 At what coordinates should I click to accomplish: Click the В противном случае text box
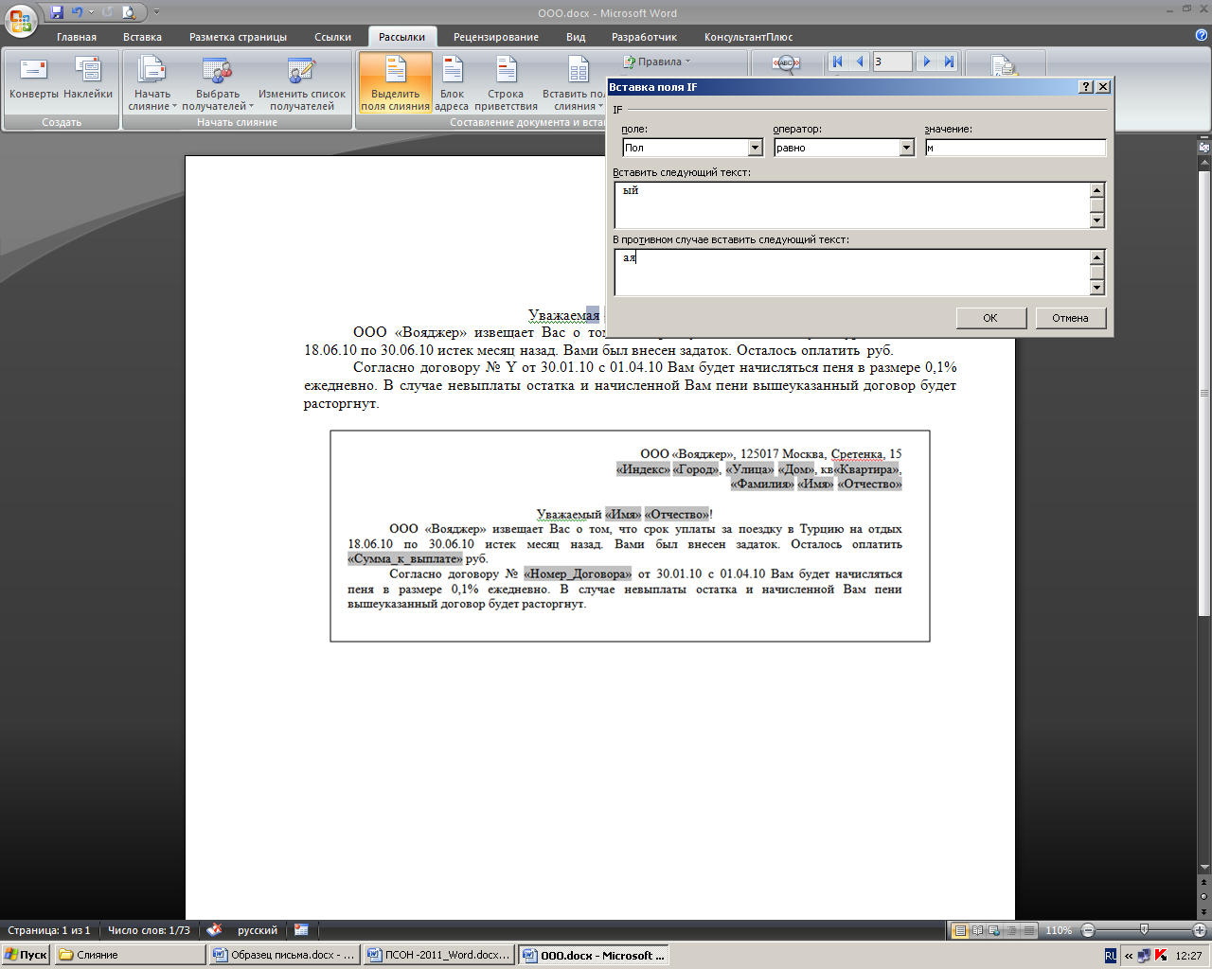coord(853,273)
